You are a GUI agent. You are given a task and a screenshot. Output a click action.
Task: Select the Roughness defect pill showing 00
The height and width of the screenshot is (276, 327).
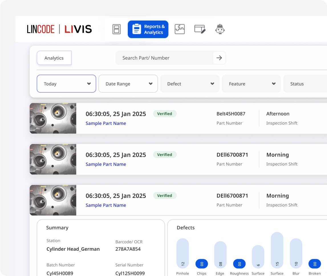tap(239, 264)
